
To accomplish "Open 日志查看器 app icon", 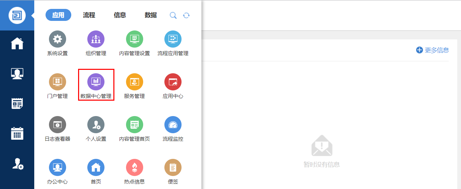I will coord(58,125).
